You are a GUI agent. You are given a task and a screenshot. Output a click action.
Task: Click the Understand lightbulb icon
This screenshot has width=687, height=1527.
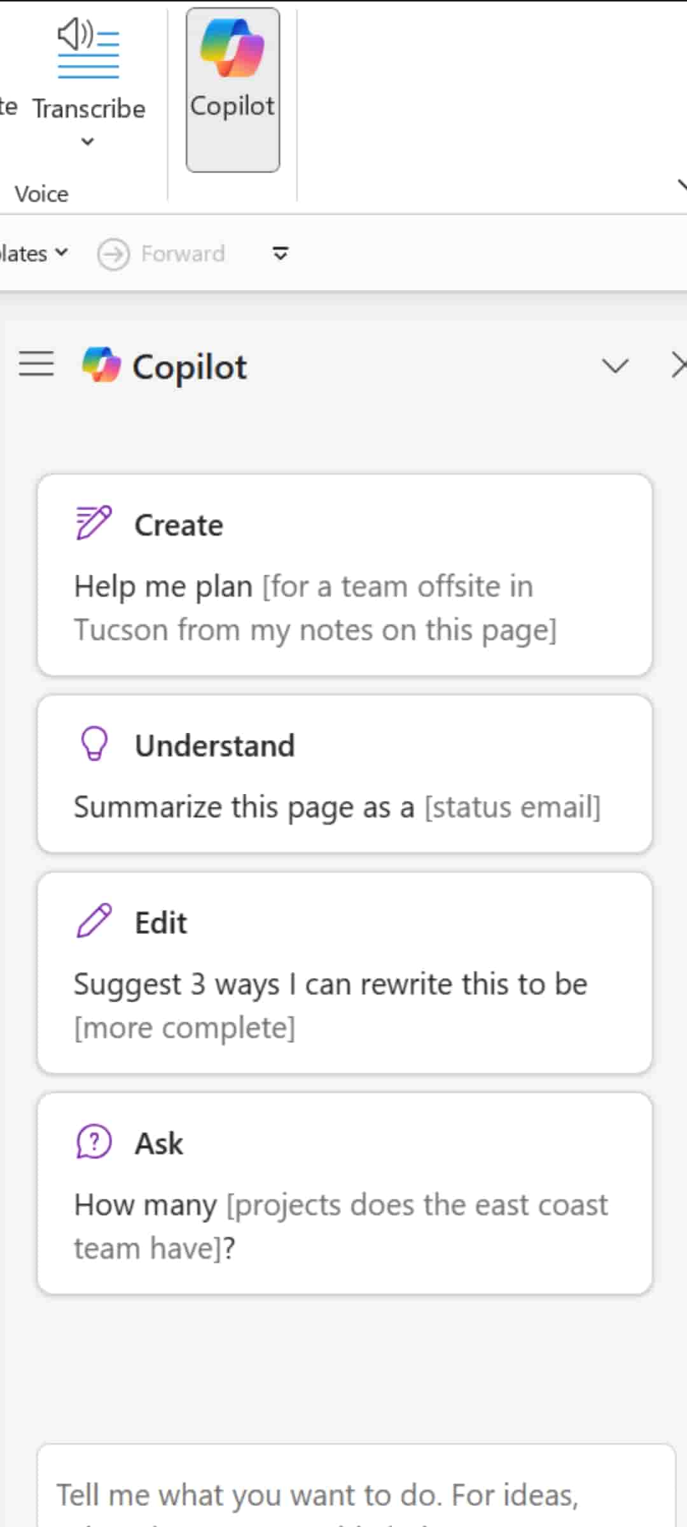tap(94, 744)
